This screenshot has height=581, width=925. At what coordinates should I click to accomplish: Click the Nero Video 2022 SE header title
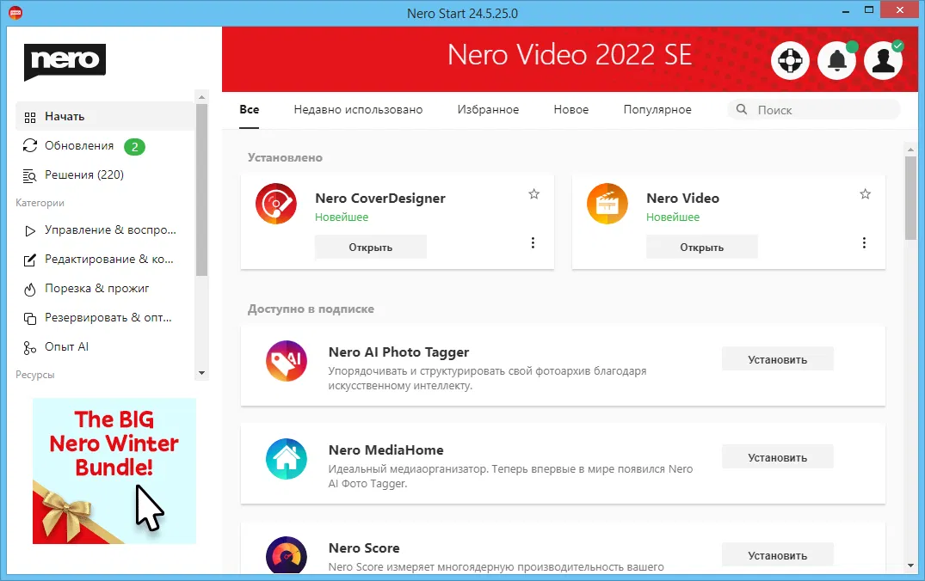coord(570,55)
